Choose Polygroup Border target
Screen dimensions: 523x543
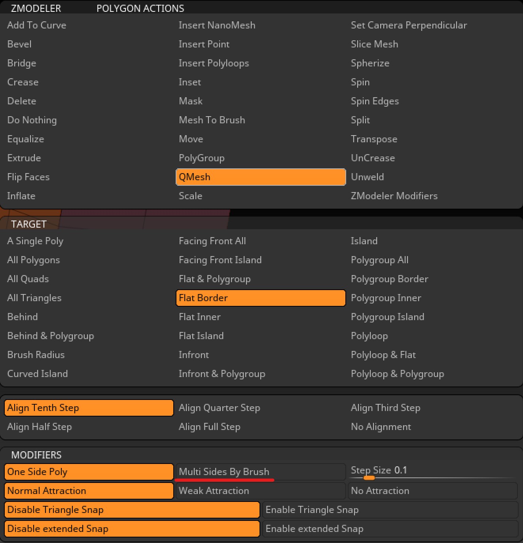389,279
